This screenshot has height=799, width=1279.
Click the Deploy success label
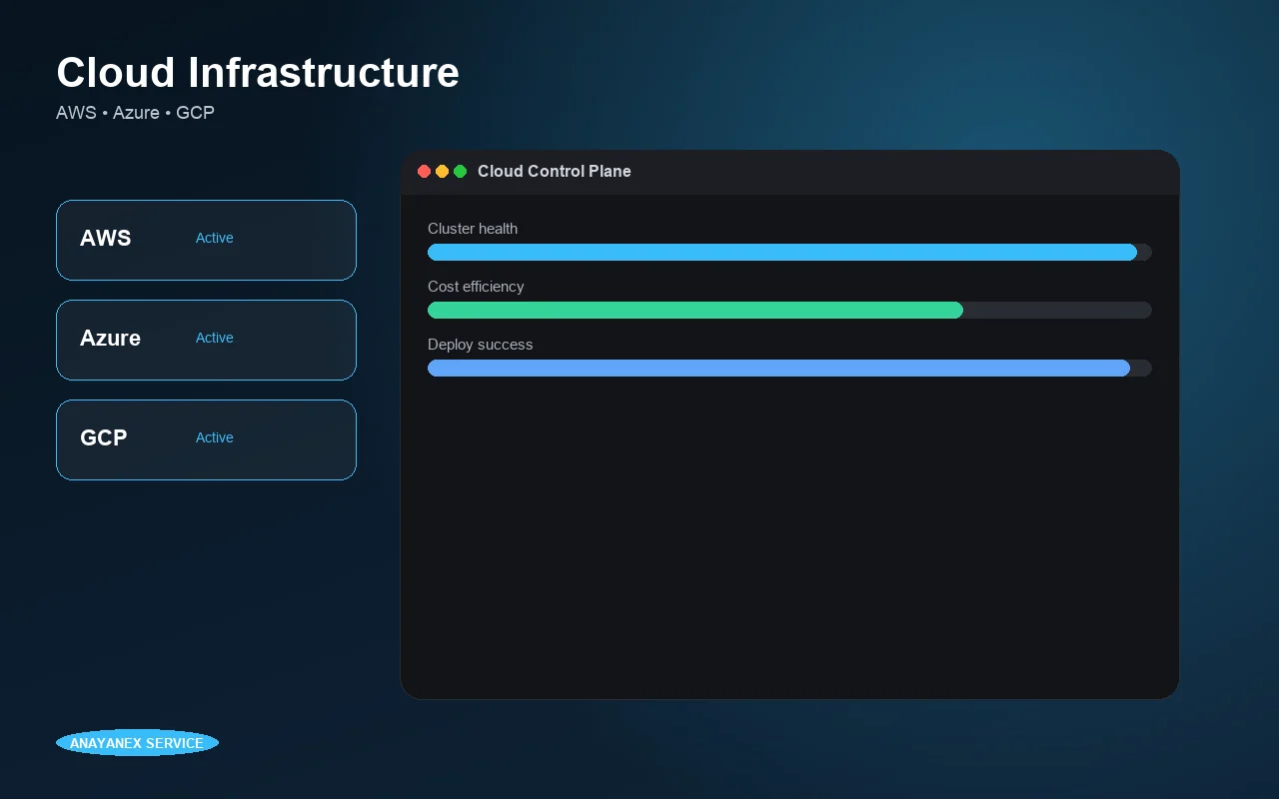tap(481, 345)
